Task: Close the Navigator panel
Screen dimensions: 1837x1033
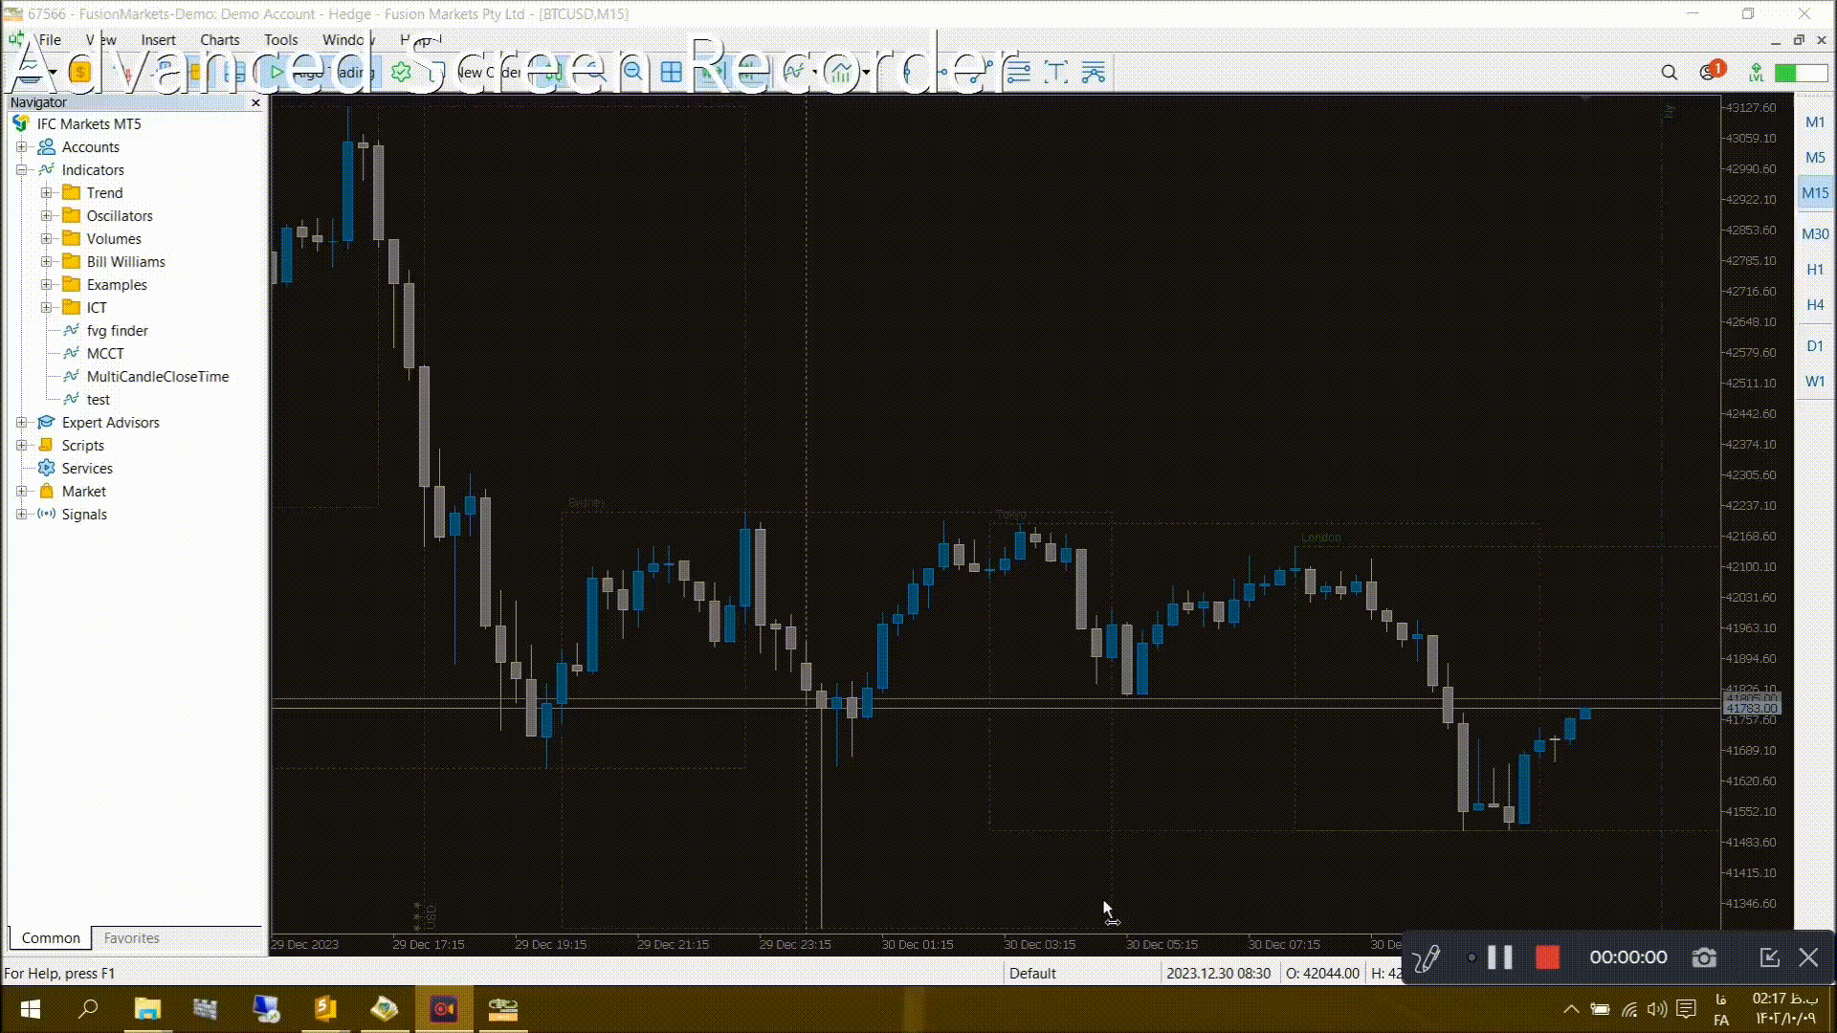Action: (x=255, y=102)
